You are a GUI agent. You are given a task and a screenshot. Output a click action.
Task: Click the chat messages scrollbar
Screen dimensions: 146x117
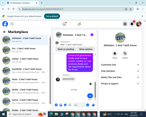(95, 90)
